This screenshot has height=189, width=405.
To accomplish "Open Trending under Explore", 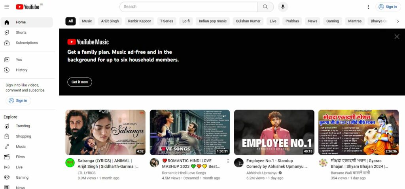I will pos(26,126).
